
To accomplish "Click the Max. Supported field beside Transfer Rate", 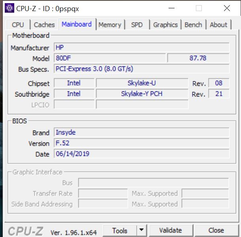I will [205, 193].
